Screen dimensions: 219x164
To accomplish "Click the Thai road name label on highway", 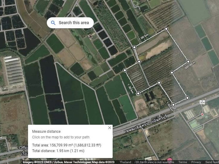I will 145,124.
